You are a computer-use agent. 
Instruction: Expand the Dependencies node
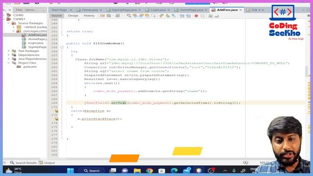[x=9, y=55]
